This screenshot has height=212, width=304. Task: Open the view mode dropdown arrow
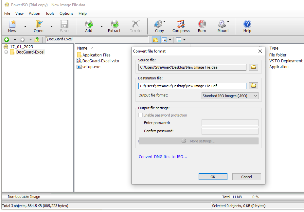pos(170,40)
